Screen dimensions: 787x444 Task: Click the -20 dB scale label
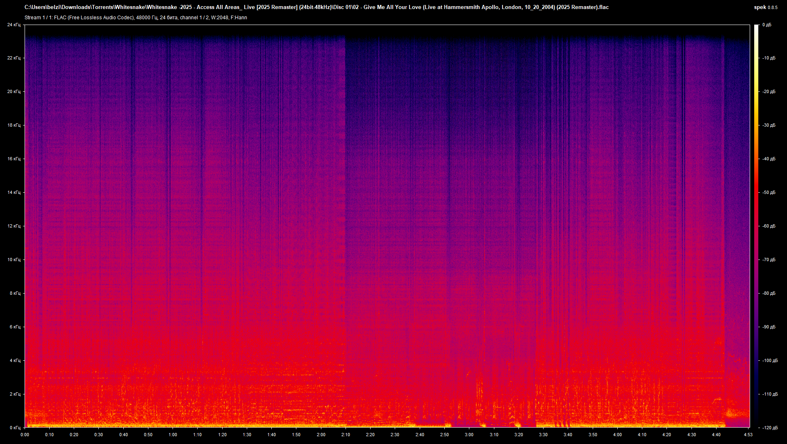[769, 91]
